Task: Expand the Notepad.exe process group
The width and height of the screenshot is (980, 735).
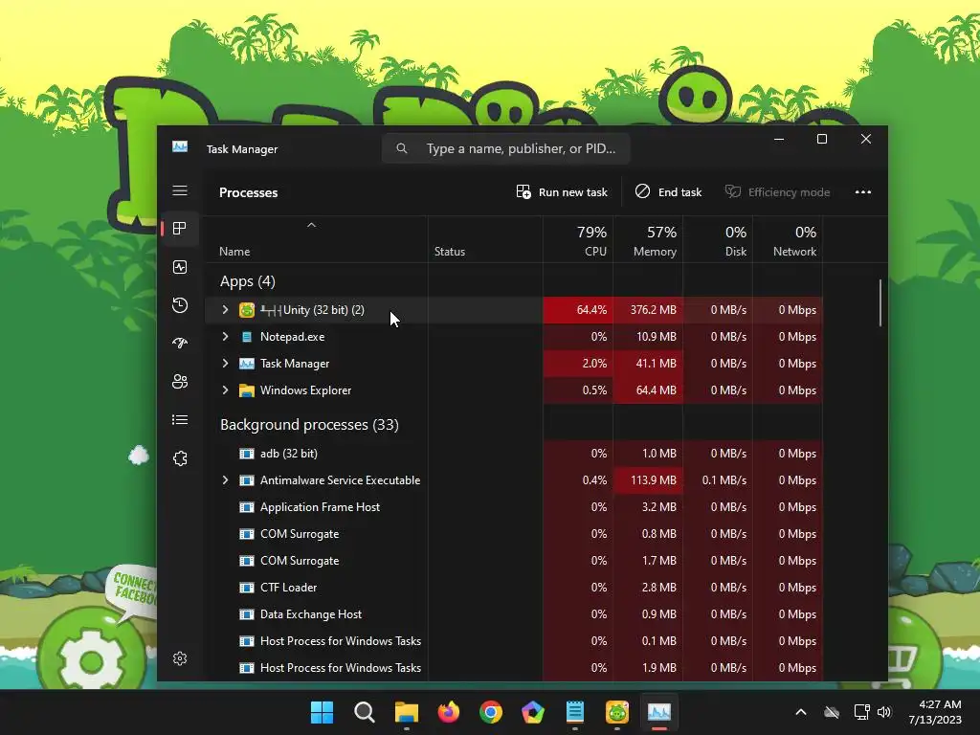Action: [x=226, y=337]
